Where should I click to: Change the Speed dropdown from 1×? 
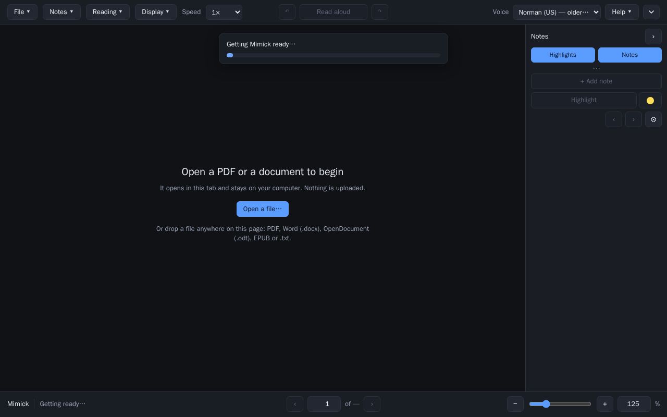click(x=224, y=12)
